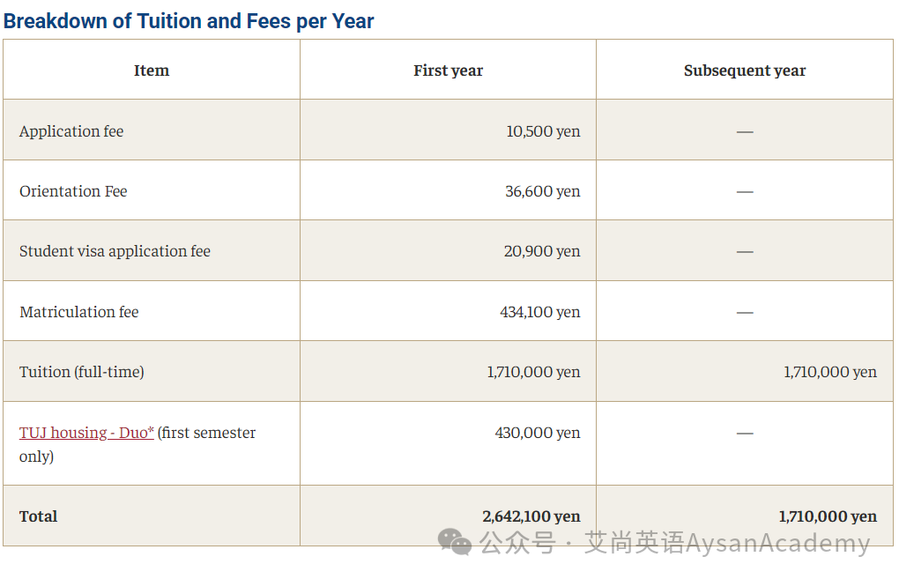
Task: Select the Subsequent year column header
Action: click(x=744, y=71)
